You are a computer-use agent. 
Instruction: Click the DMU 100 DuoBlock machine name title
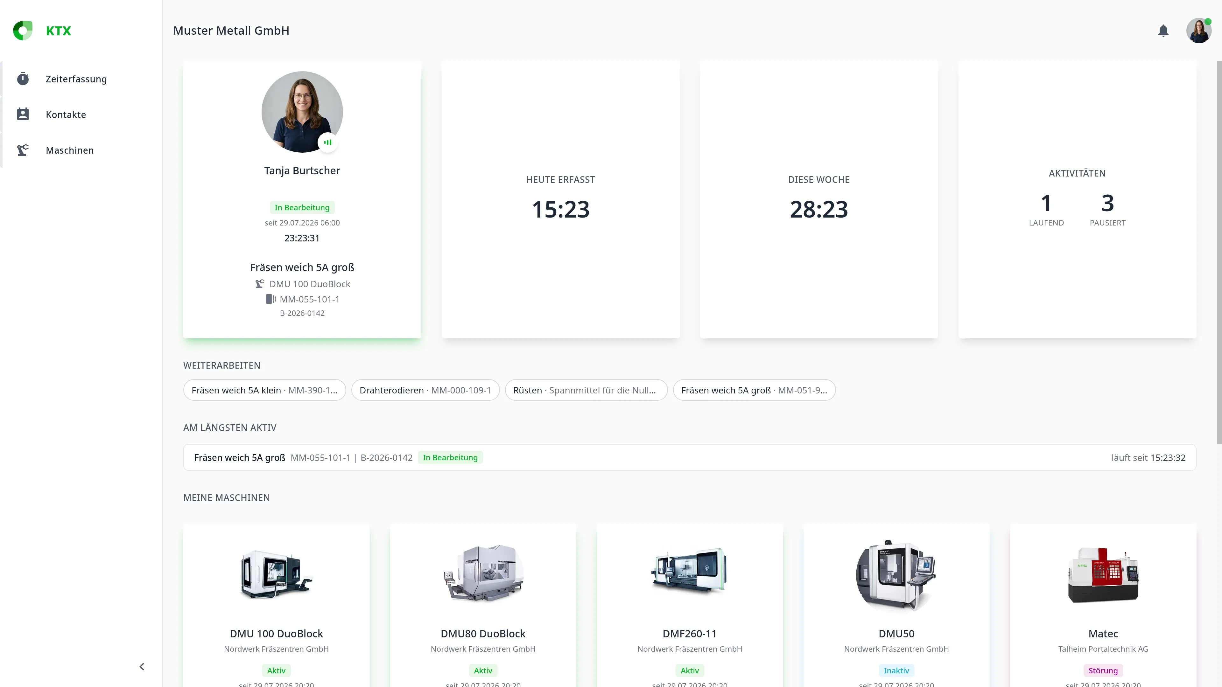coord(277,634)
